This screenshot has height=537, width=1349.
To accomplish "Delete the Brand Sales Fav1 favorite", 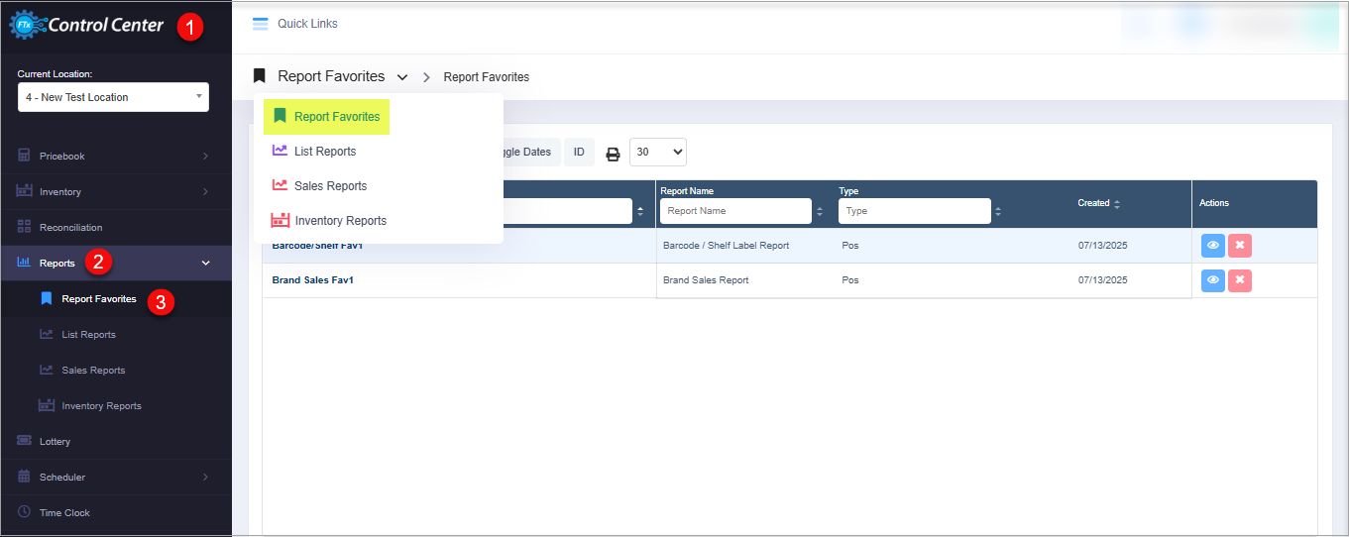I will [x=1239, y=280].
